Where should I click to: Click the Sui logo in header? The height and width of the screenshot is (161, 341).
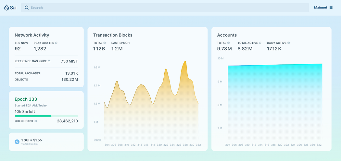(10, 7)
